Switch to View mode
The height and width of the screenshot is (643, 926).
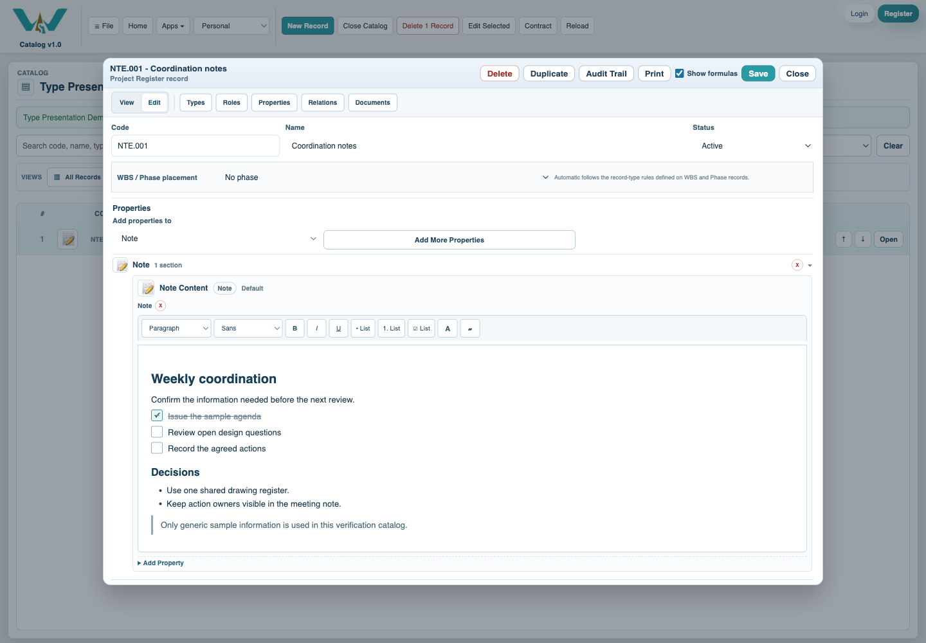pyautogui.click(x=127, y=103)
